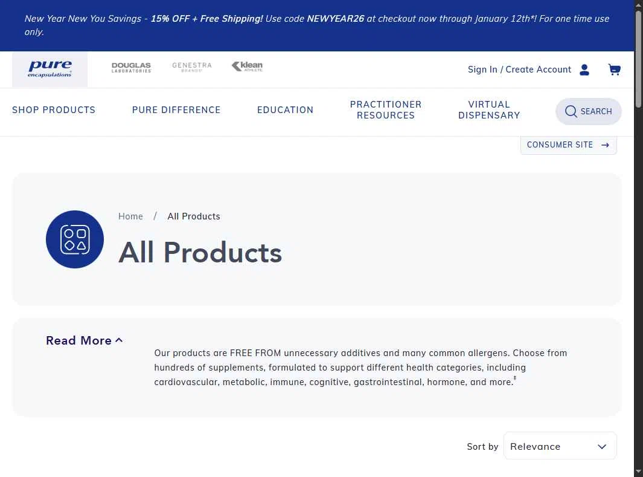Go to the Consumer Site
Screen dimensions: 643x477
pos(568,145)
